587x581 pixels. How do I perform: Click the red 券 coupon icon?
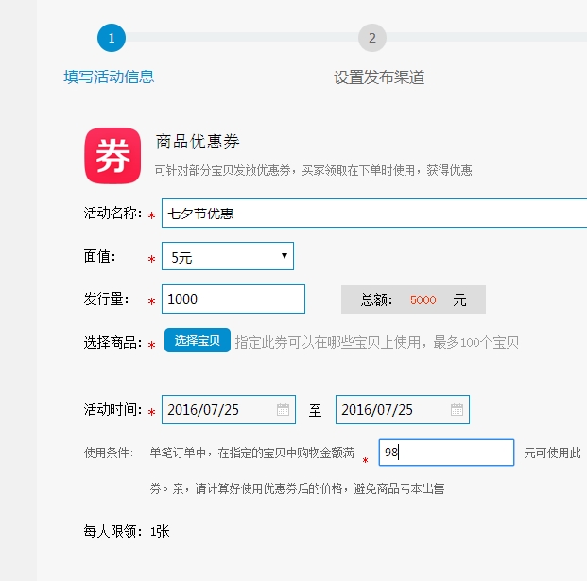(112, 156)
